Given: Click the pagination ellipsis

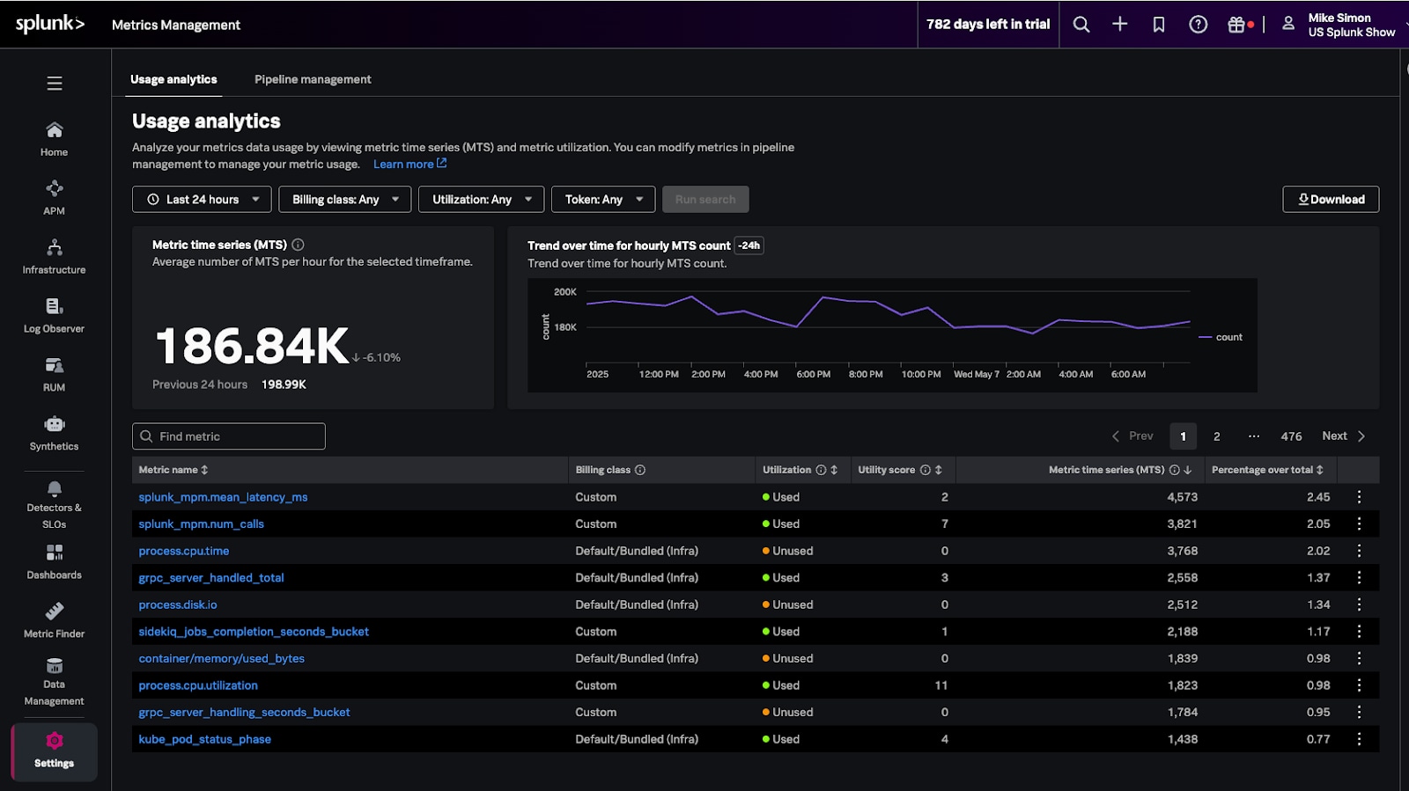Looking at the screenshot, I should point(1254,436).
